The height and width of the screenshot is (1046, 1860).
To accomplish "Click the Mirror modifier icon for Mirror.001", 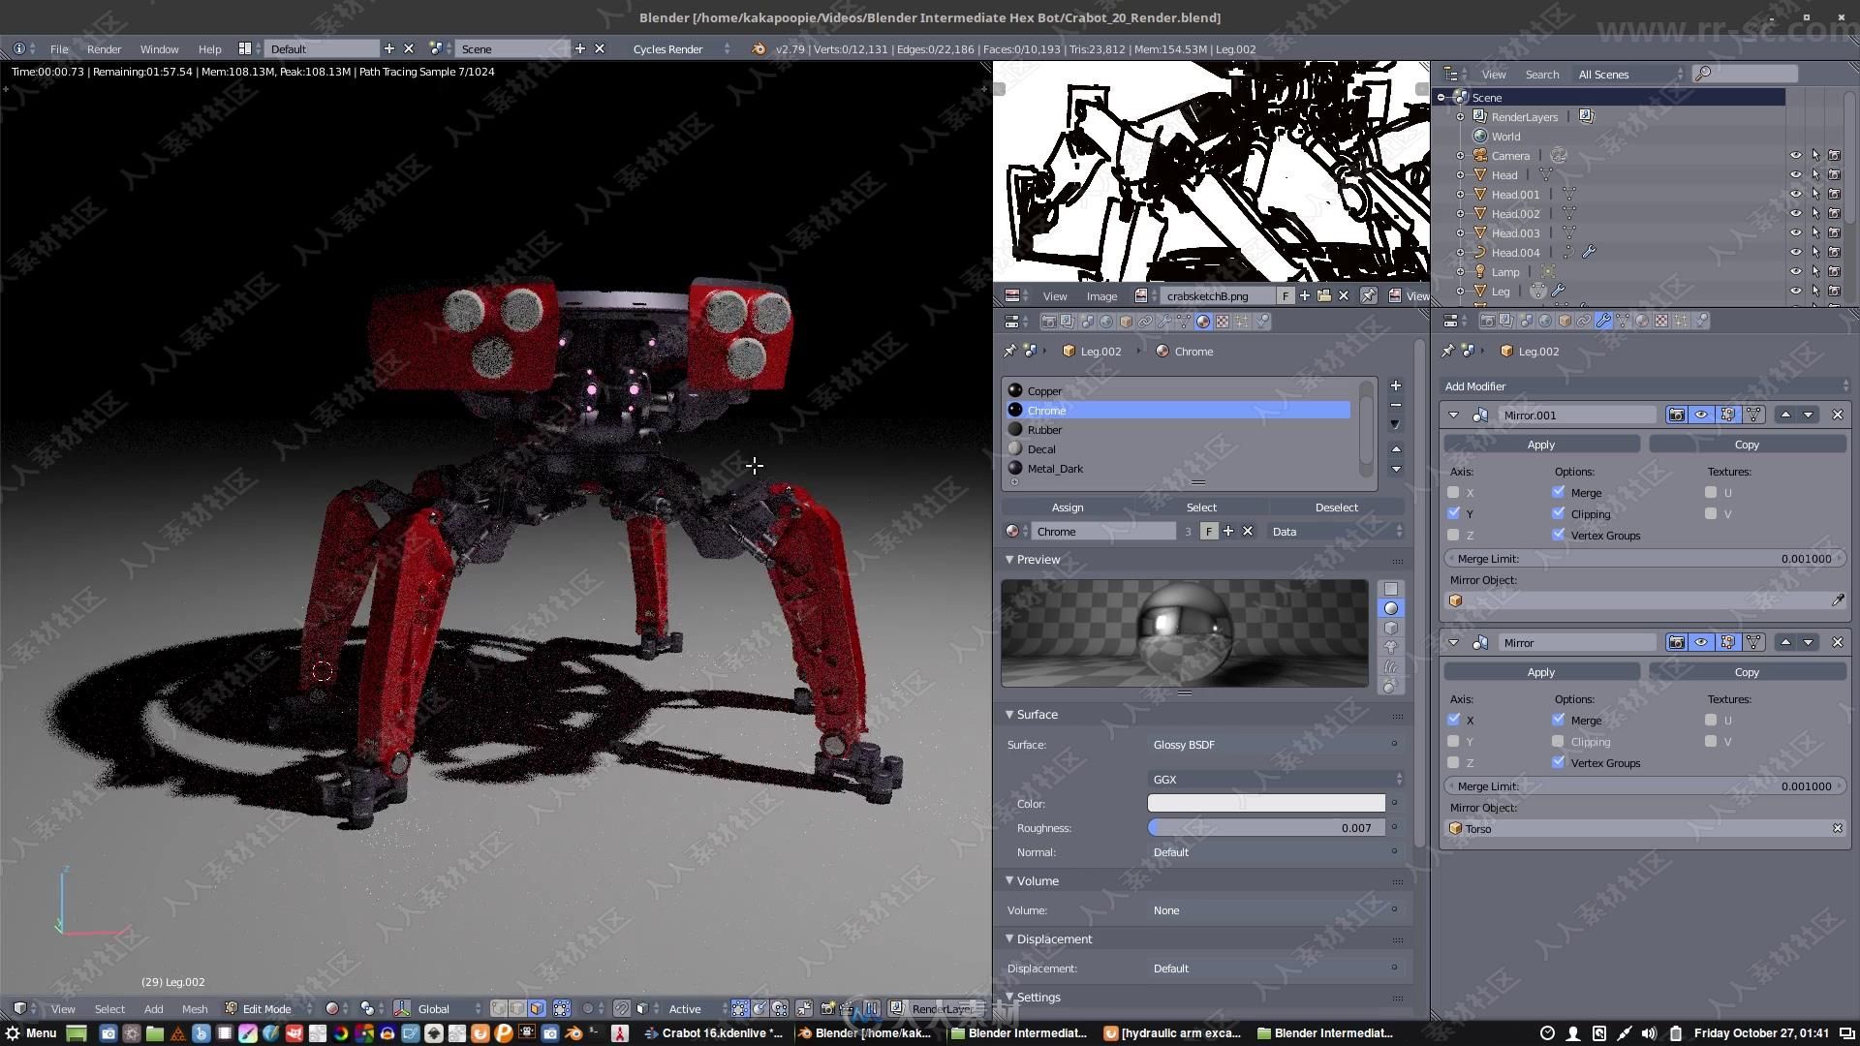I will tap(1482, 414).
